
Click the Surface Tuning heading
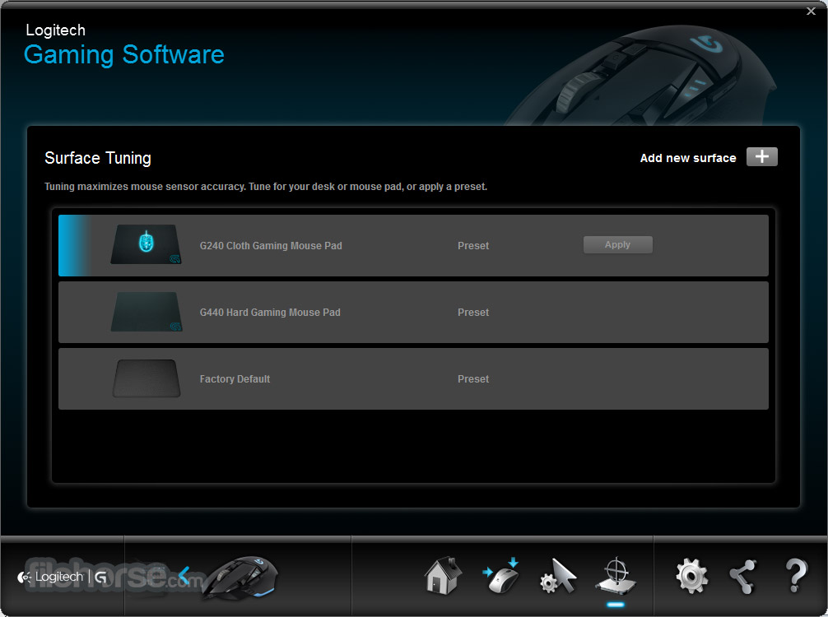pyautogui.click(x=98, y=158)
